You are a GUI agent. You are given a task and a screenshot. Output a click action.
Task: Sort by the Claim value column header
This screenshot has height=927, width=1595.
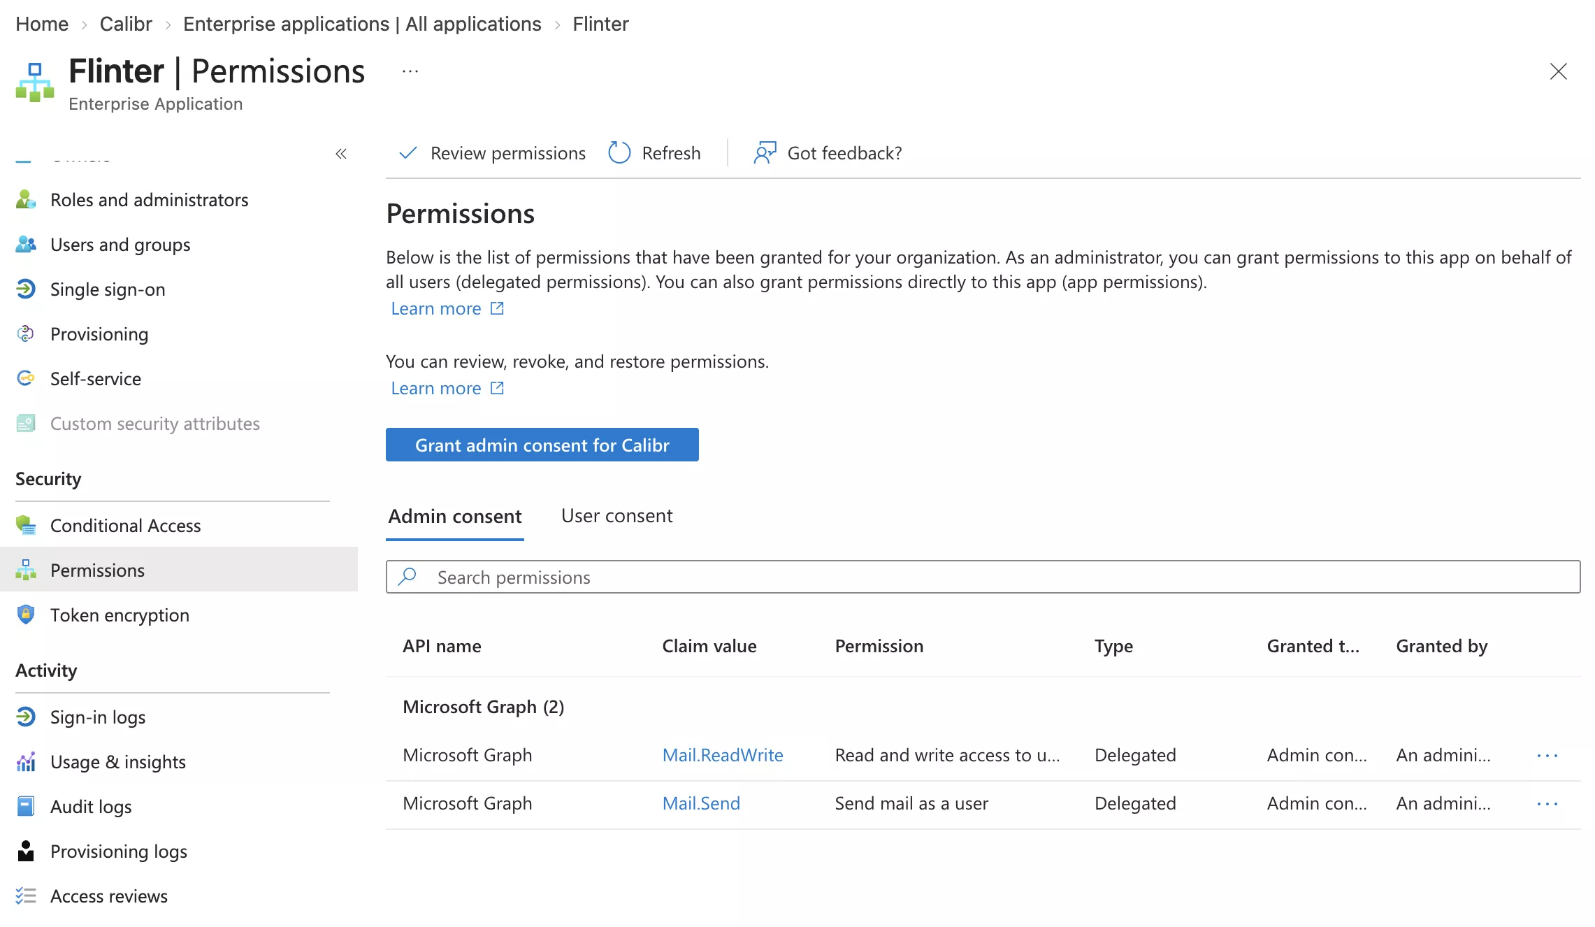[x=709, y=647]
